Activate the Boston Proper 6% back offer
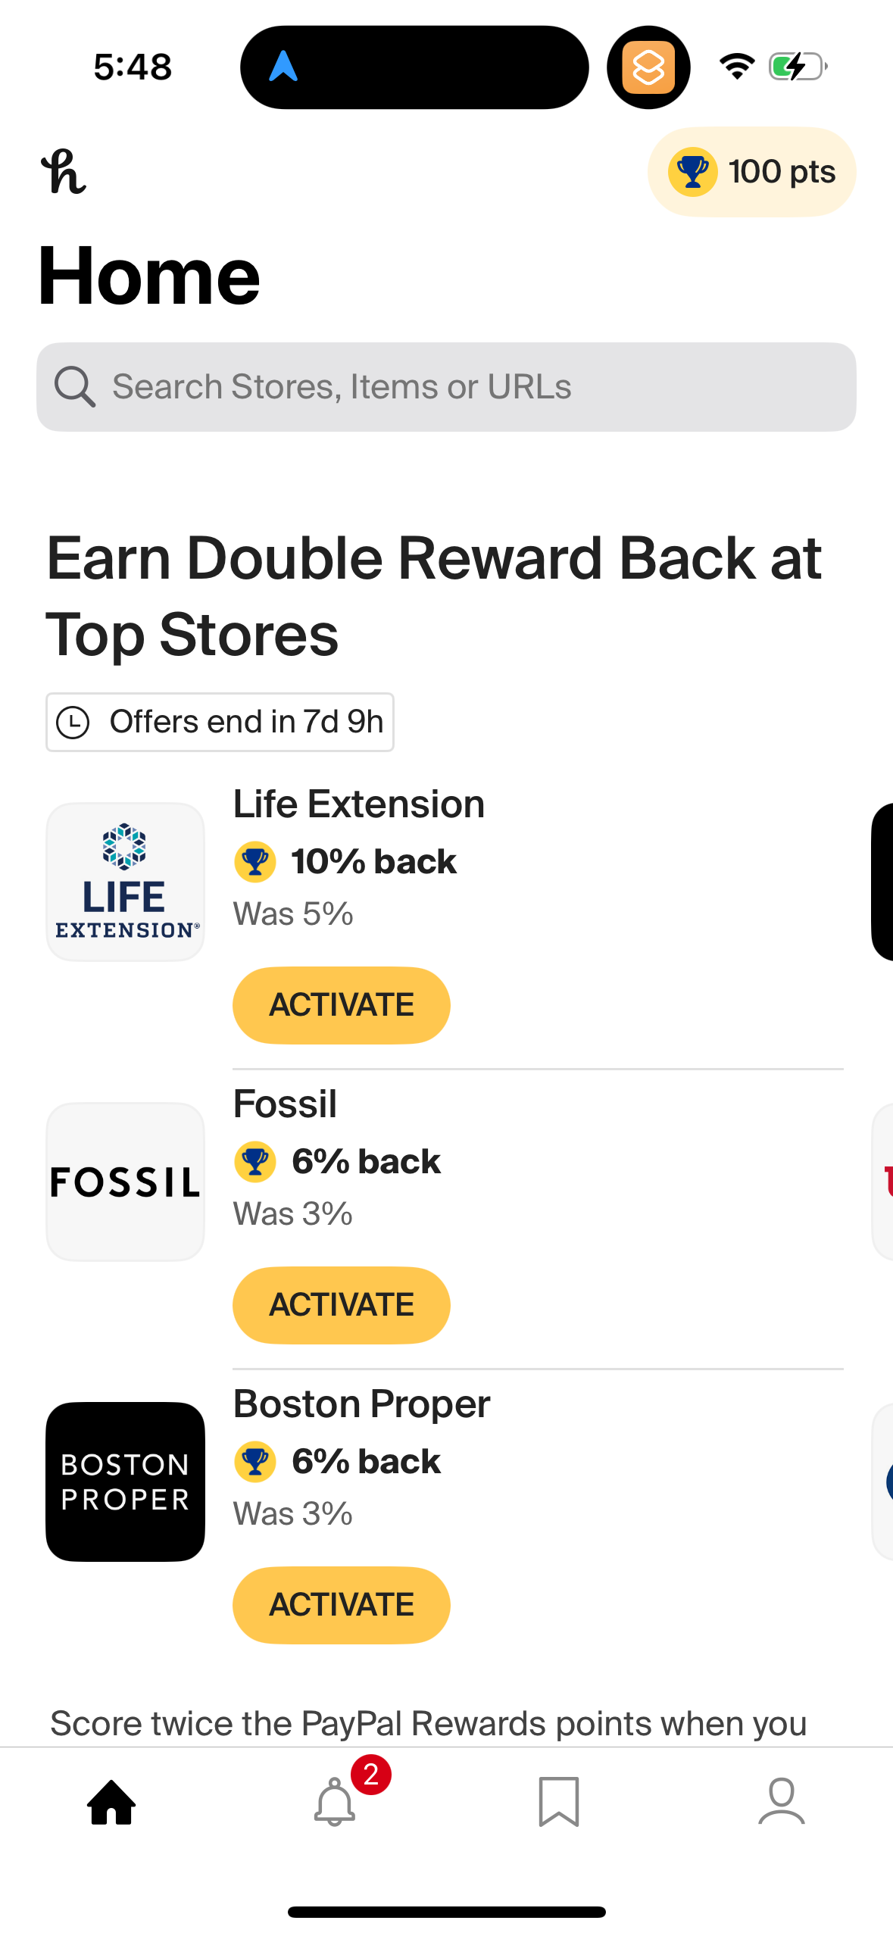Viewport: 893px width, 1936px height. click(x=341, y=1605)
